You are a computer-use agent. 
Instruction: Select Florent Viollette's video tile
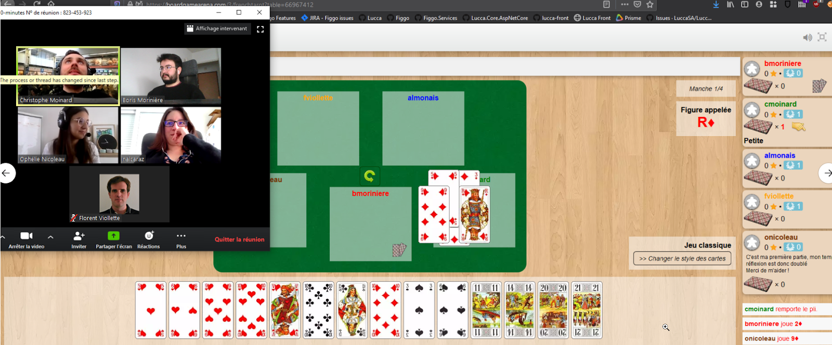coord(119,194)
